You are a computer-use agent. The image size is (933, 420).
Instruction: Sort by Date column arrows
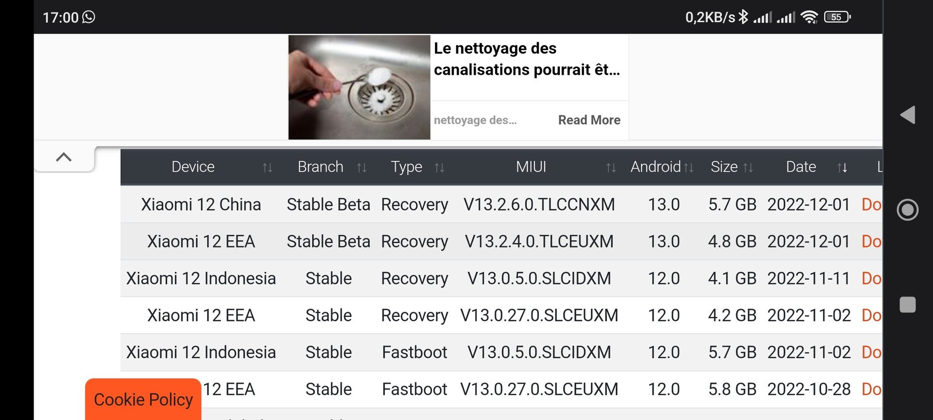pos(842,168)
